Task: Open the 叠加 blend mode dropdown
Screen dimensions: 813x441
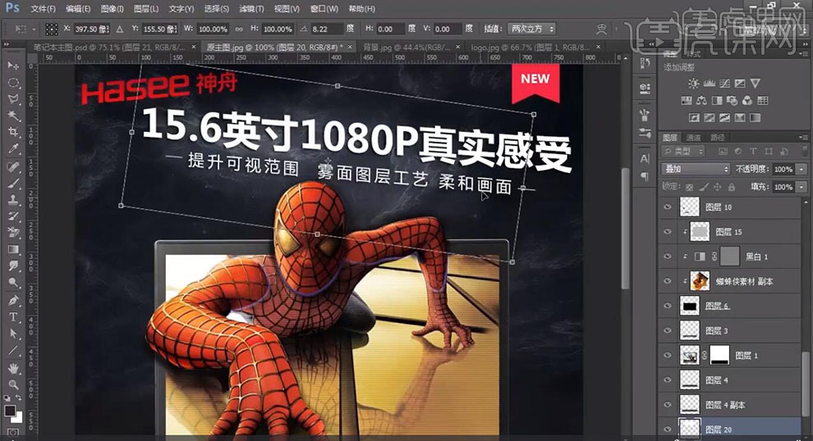Action: pyautogui.click(x=696, y=169)
